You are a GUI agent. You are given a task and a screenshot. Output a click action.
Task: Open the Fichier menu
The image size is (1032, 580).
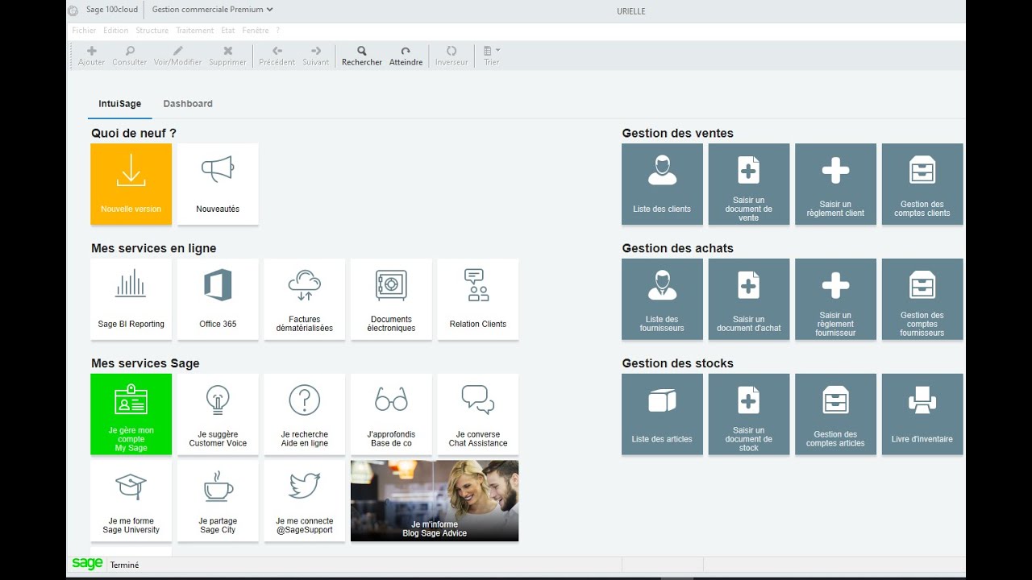pos(84,31)
